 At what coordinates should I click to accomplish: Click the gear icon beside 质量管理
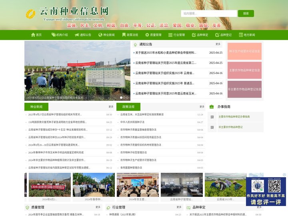click(x=147, y=35)
